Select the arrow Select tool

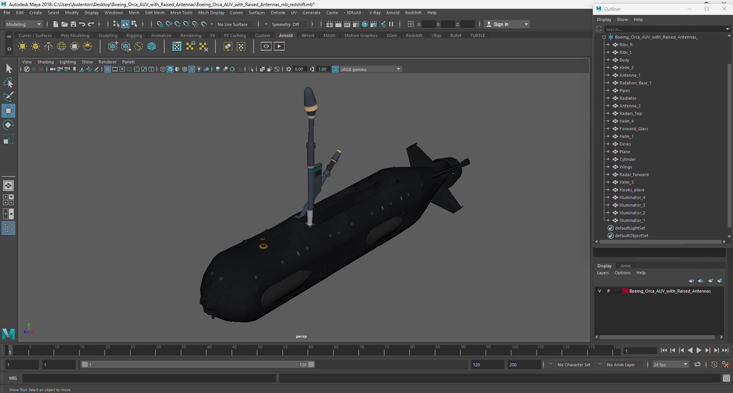[8, 68]
